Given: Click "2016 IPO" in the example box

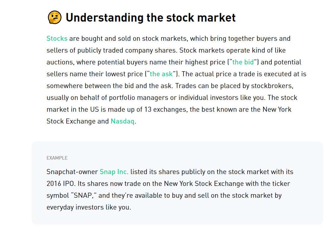Looking at the screenshot, I should tap(61, 184).
